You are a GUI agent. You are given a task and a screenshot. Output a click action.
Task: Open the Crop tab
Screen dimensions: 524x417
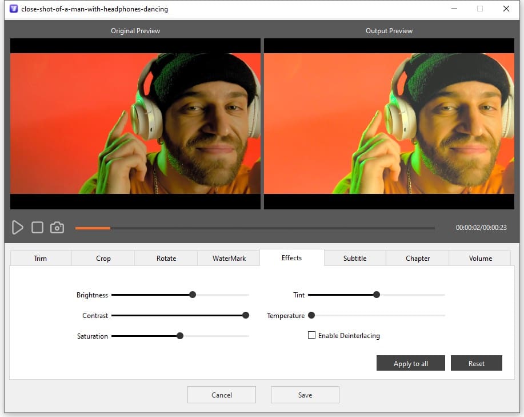(103, 259)
